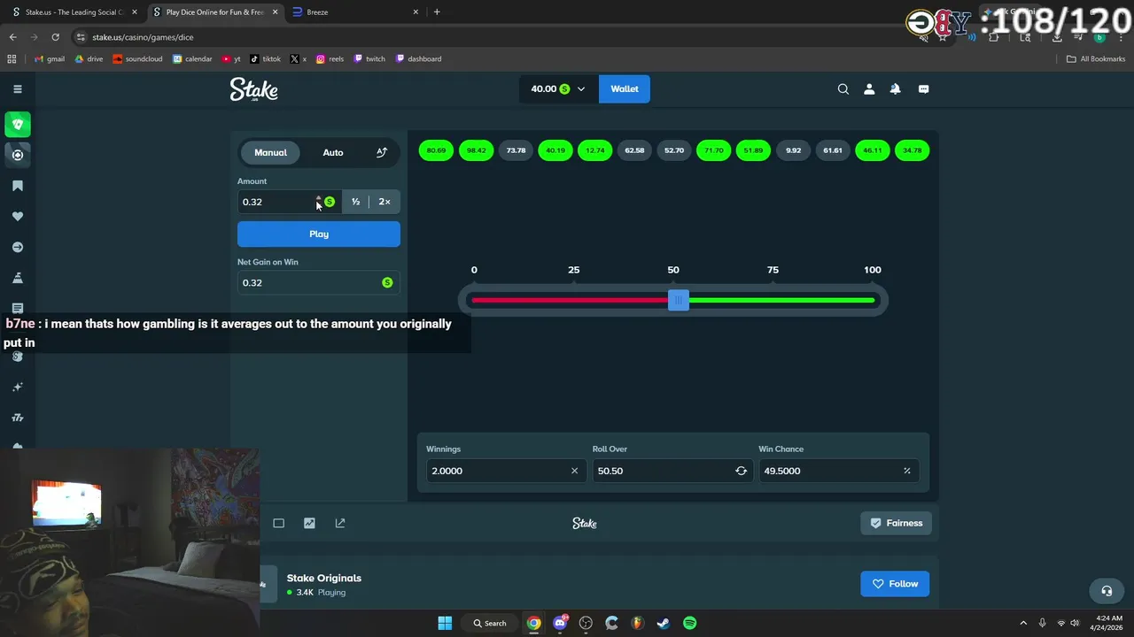Close the Breeze browser tab
Screen dimensions: 1134x637
(416, 12)
